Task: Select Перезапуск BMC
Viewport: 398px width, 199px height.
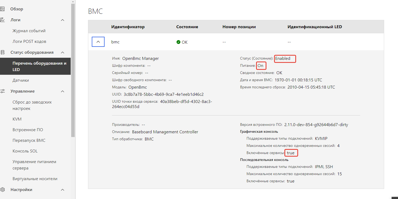Action: (x=29, y=140)
